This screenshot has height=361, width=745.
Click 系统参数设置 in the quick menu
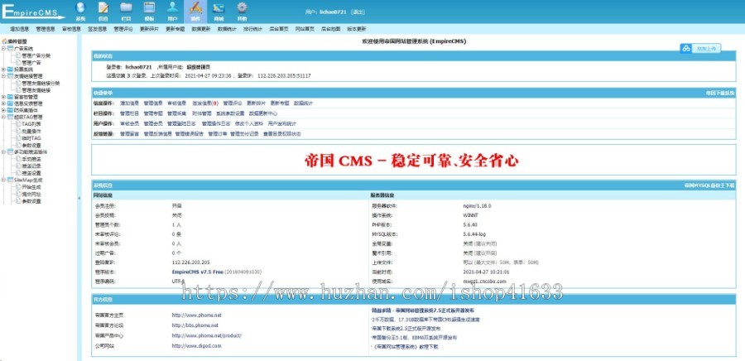pos(230,113)
